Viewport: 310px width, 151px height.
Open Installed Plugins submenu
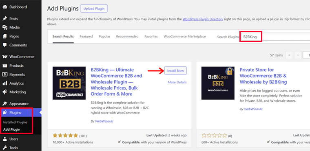tap(15, 122)
